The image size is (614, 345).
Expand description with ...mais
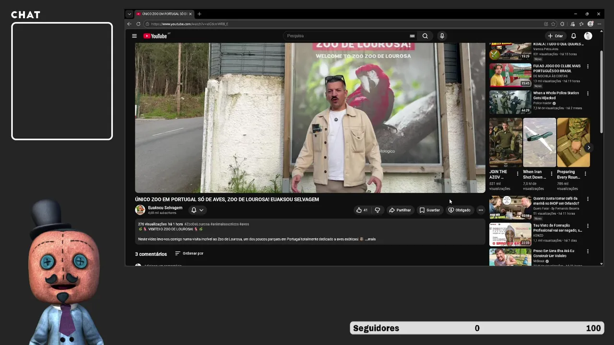tap(370, 239)
